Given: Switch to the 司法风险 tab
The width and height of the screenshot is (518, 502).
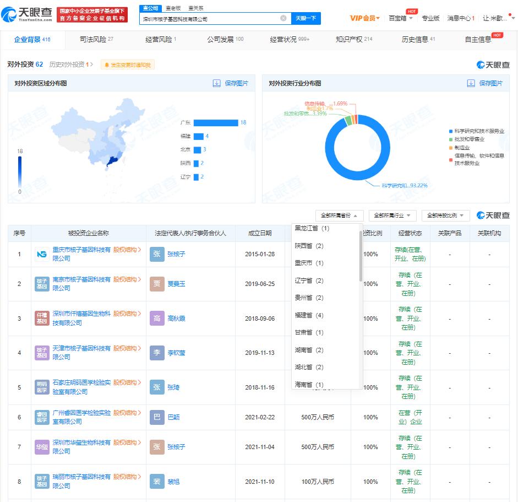Looking at the screenshot, I should tap(96, 39).
